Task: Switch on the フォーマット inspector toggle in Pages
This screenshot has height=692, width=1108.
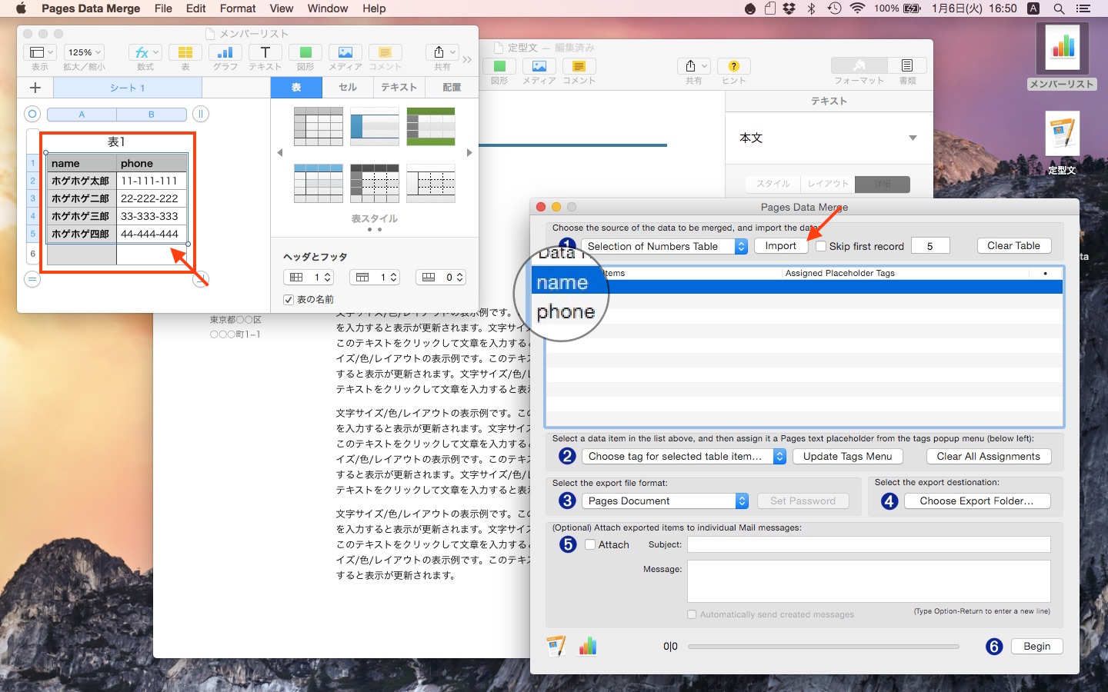Action: [859, 66]
